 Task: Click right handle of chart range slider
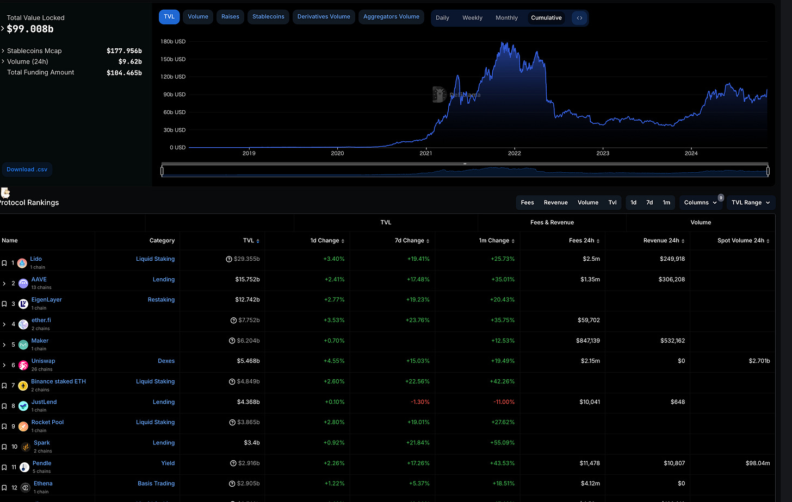768,171
